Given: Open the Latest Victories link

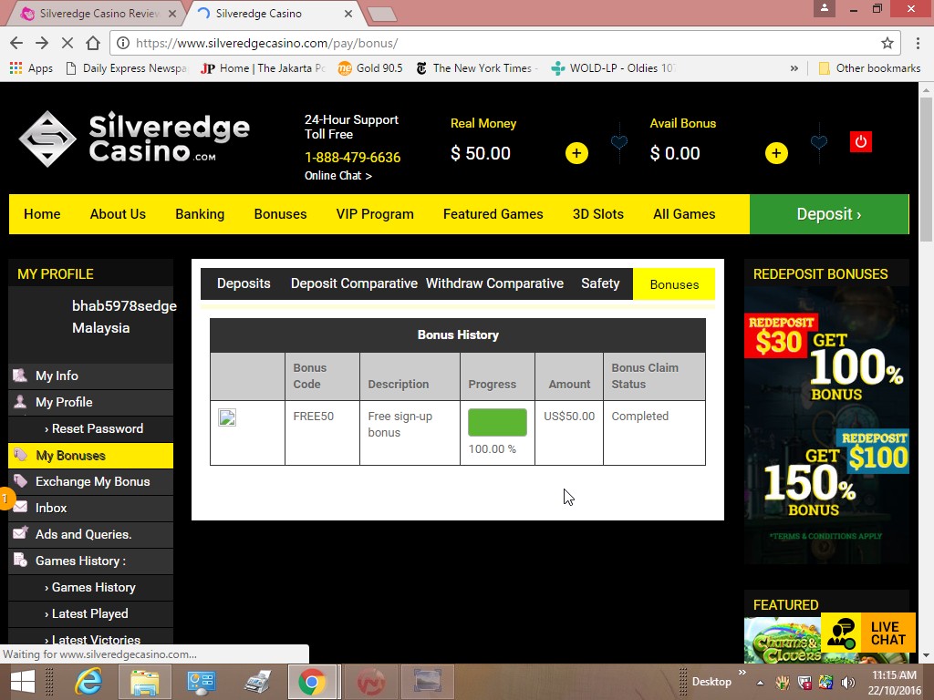Looking at the screenshot, I should pyautogui.click(x=92, y=640).
